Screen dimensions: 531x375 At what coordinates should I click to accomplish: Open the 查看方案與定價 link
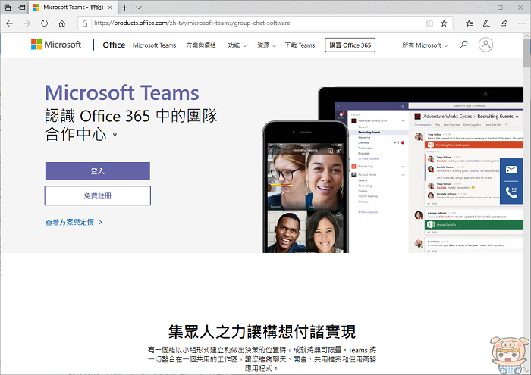[74, 223]
